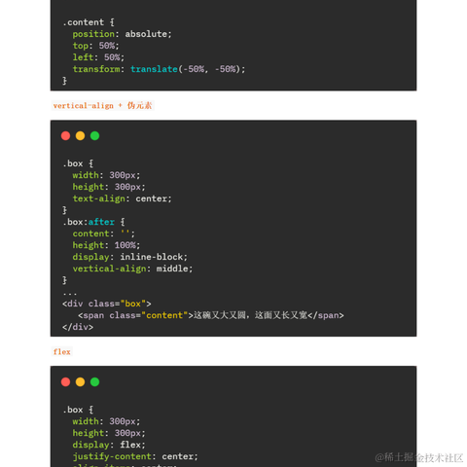
Task: Click the 'text-align: center;' code line
Action: tap(122, 198)
